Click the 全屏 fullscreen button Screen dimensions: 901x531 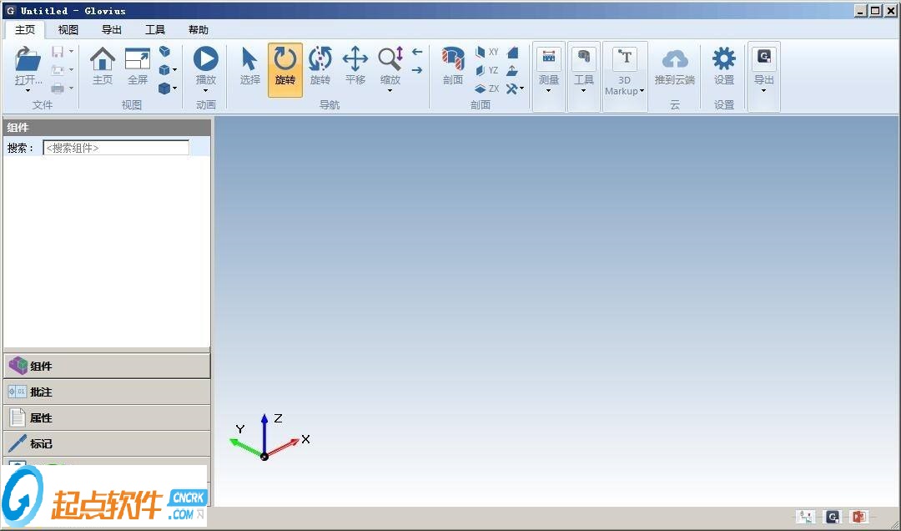tap(137, 65)
